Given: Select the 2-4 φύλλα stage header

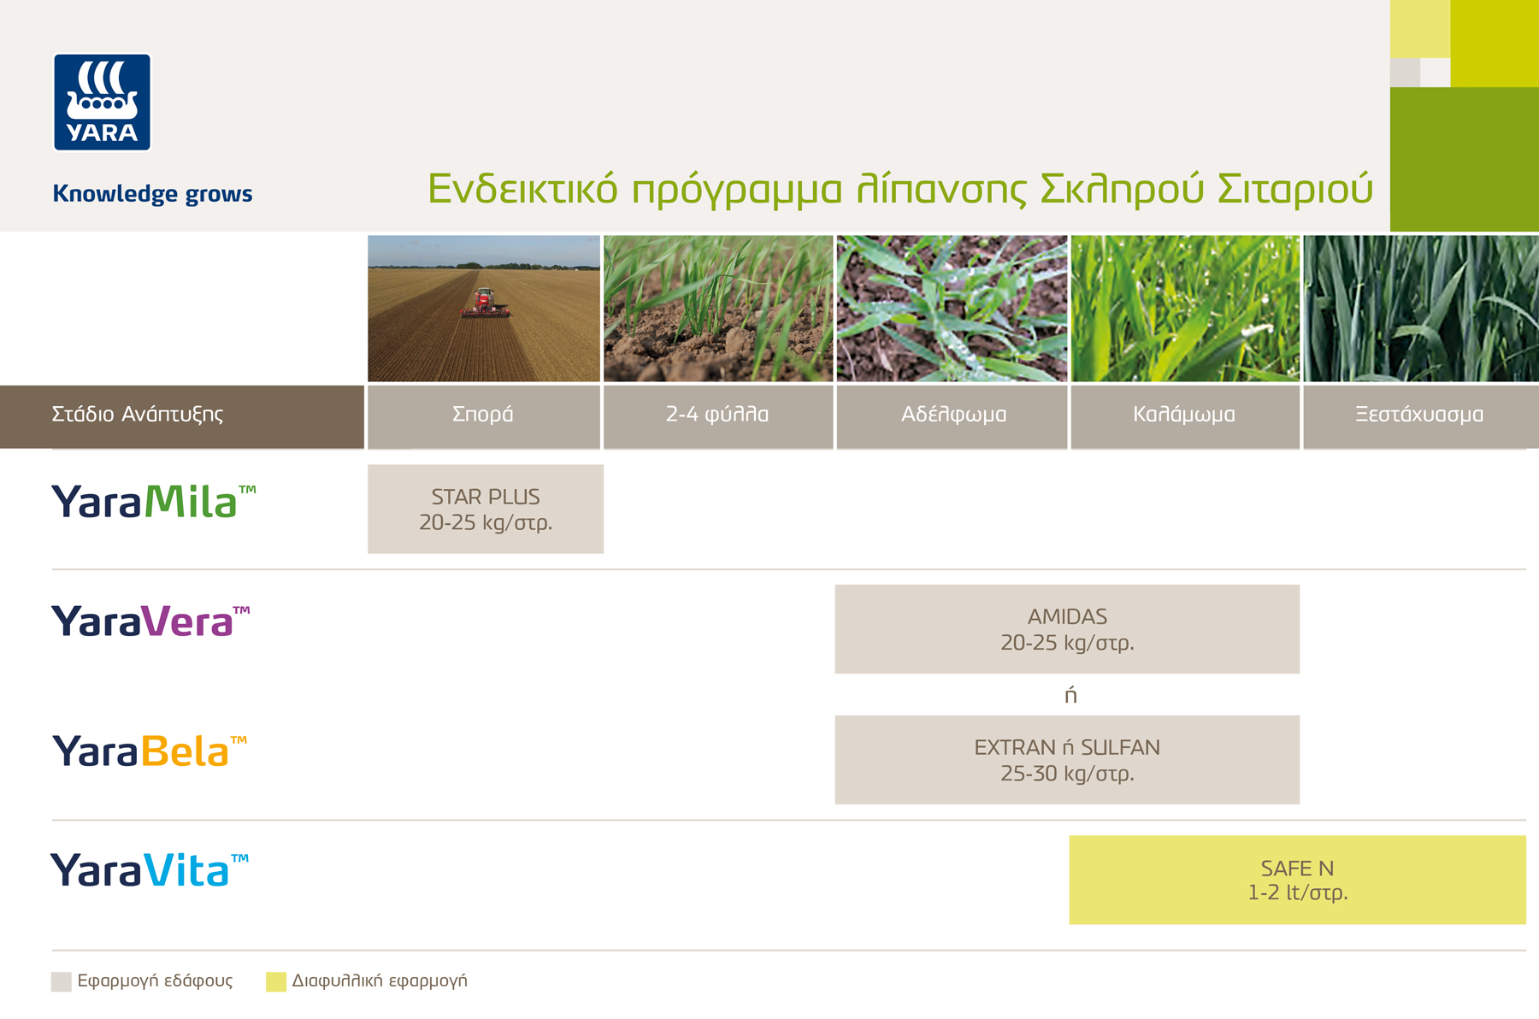Looking at the screenshot, I should click(718, 416).
